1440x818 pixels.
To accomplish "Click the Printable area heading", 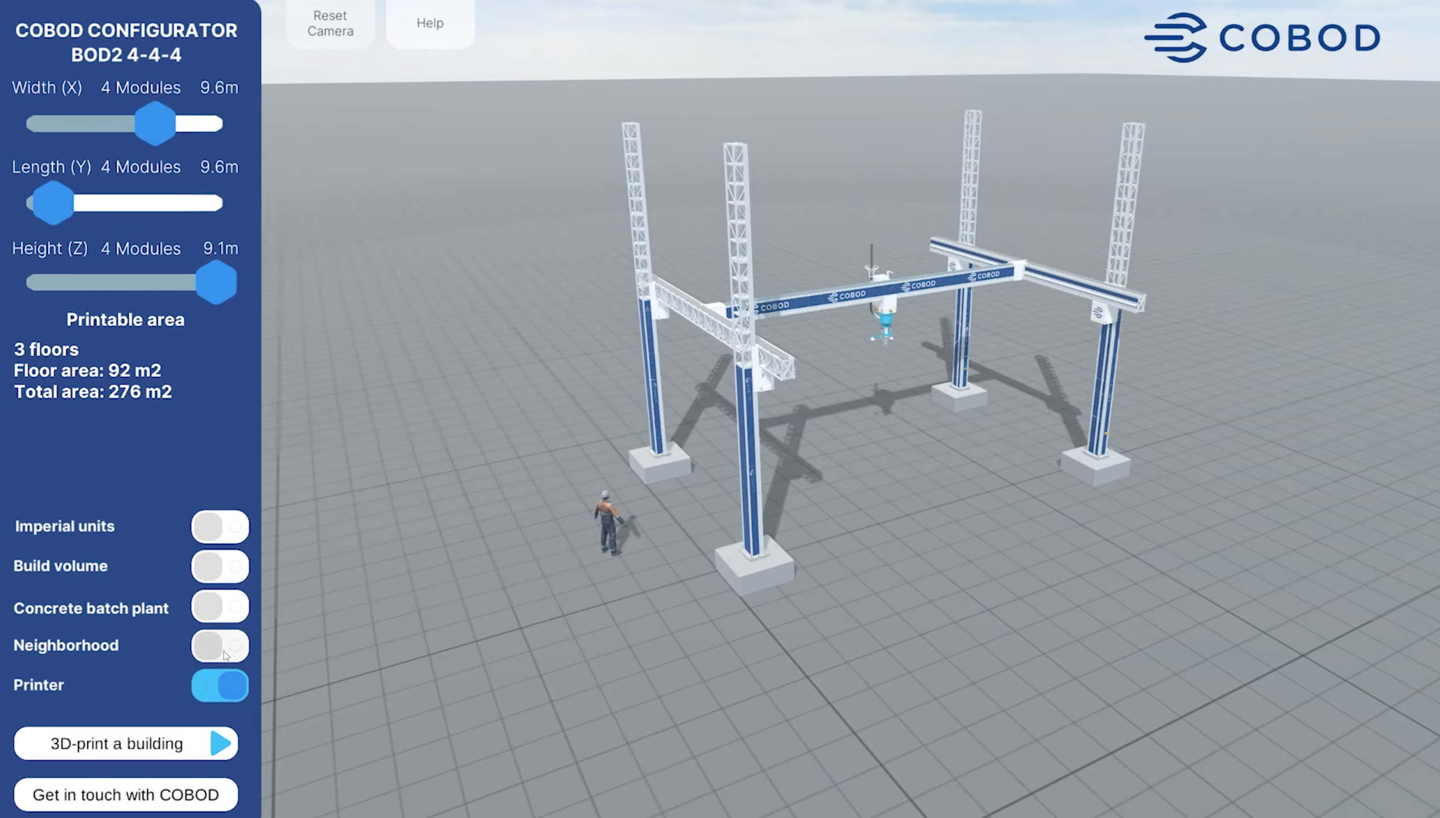I will [x=125, y=320].
